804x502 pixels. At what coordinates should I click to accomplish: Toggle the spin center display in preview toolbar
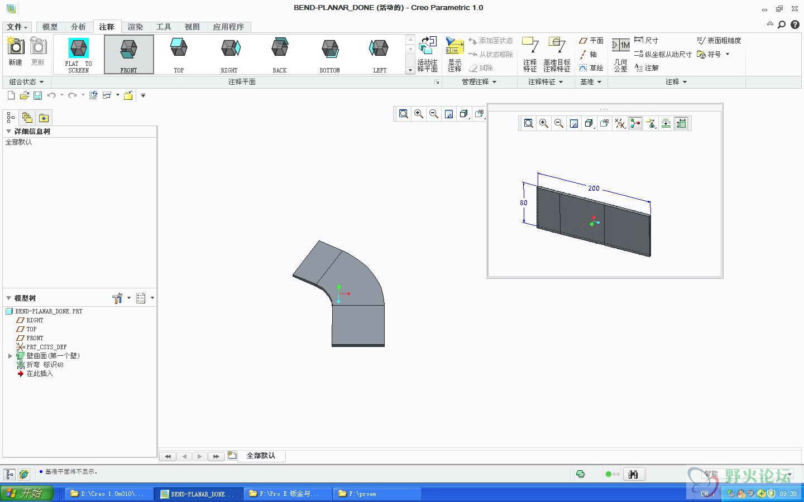[x=635, y=123]
